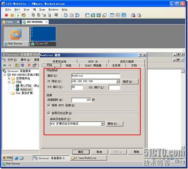Open the Help menu in VMware
The width and height of the screenshot is (188, 169).
[64, 9]
